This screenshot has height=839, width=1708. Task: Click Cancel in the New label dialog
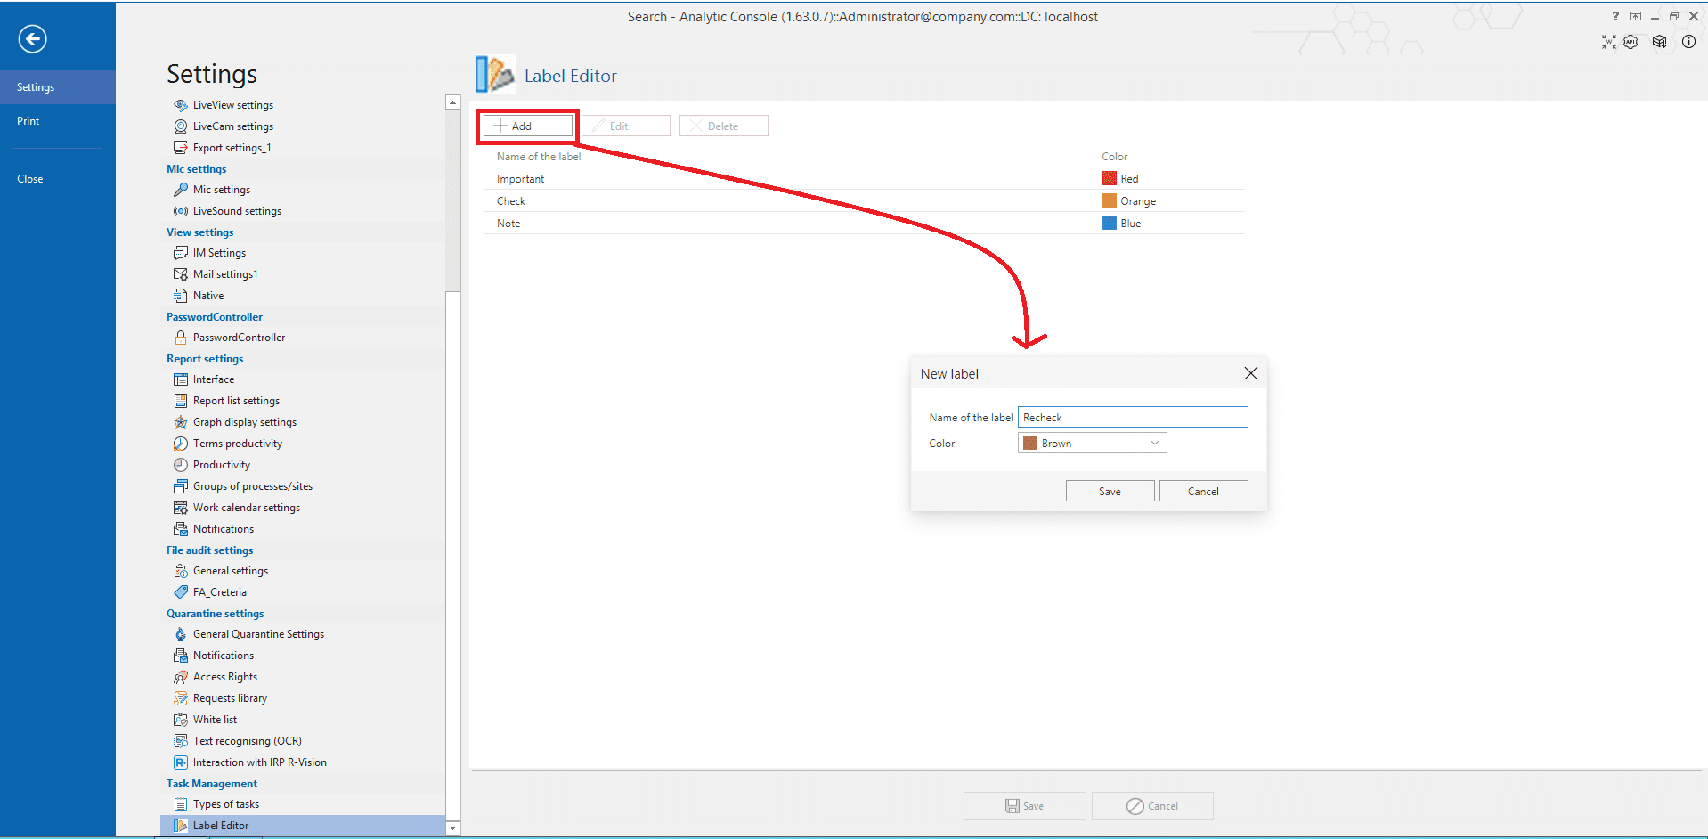(1203, 491)
